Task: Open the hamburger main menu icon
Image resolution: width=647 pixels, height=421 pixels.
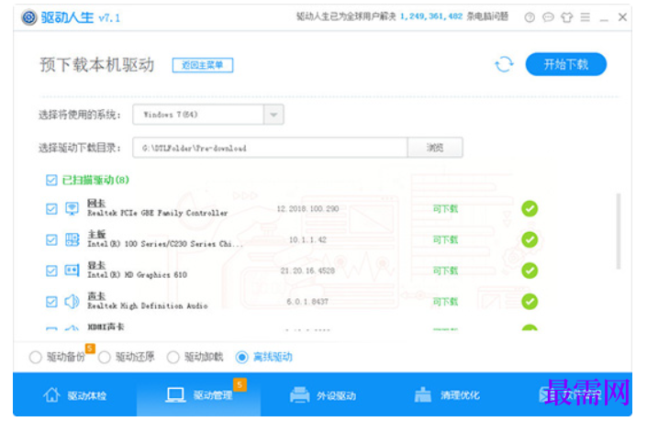Action: (586, 17)
